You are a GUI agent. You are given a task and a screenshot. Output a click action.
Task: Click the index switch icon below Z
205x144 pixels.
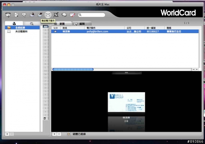pos(45,118)
